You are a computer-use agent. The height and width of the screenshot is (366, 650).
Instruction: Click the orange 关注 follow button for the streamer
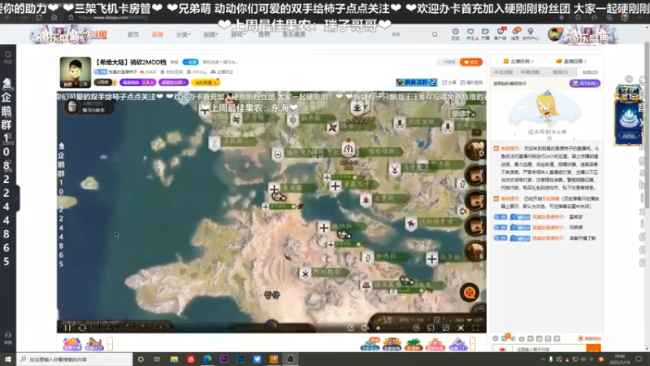[471, 63]
